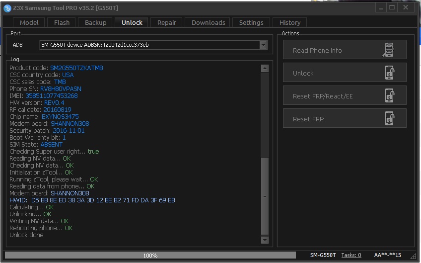Viewport: 421px width, 263px height.
Task: Click Reset FRP/React/EE label text
Action: (x=323, y=96)
